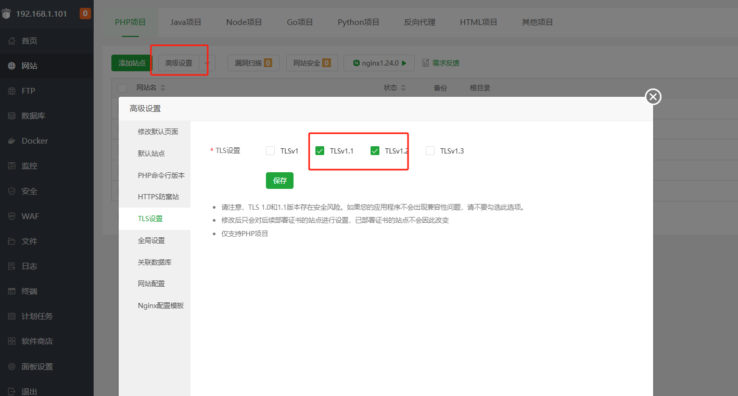Click the nginx play arrow icon
Screen dimensions: 738x396
tap(404, 63)
